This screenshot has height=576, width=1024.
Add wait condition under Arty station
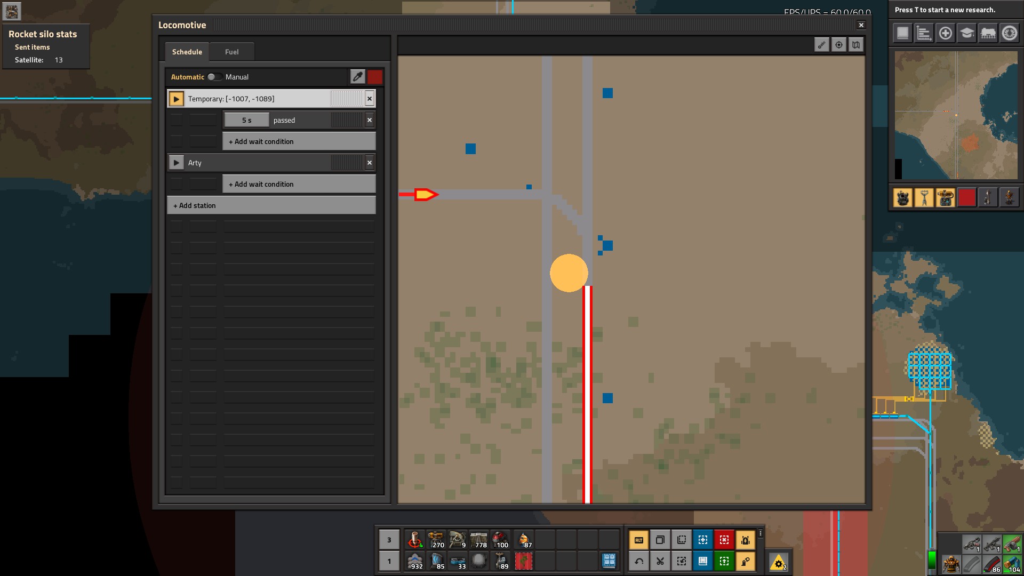(299, 184)
